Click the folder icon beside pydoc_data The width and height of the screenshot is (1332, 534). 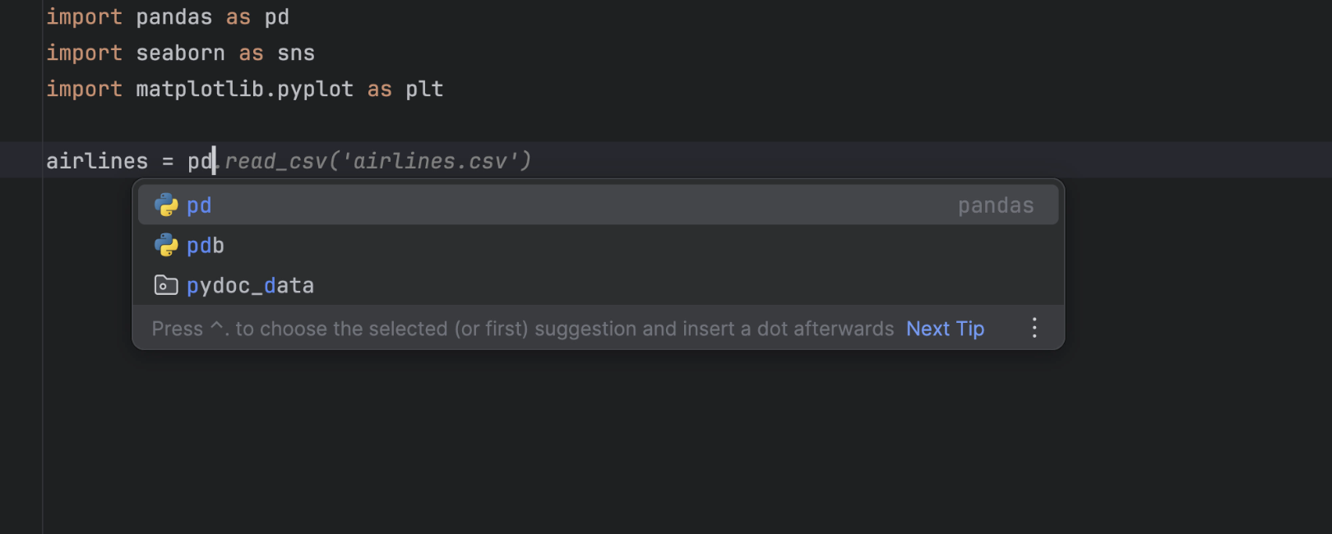[x=166, y=285]
